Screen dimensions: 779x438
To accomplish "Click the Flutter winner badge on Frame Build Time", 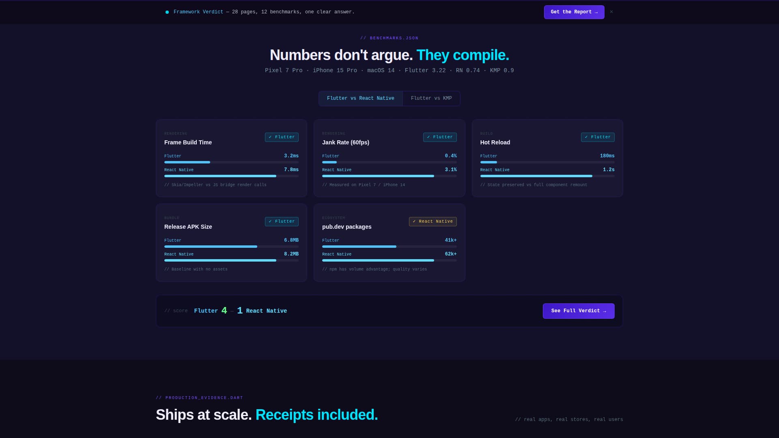I will coord(282,137).
